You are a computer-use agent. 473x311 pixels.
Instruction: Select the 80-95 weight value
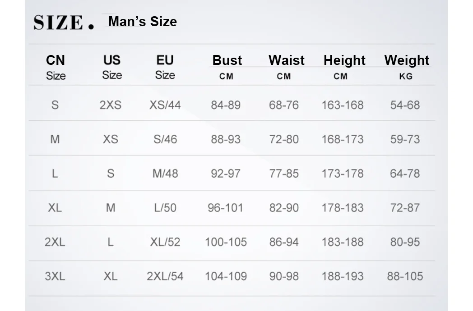(x=405, y=242)
